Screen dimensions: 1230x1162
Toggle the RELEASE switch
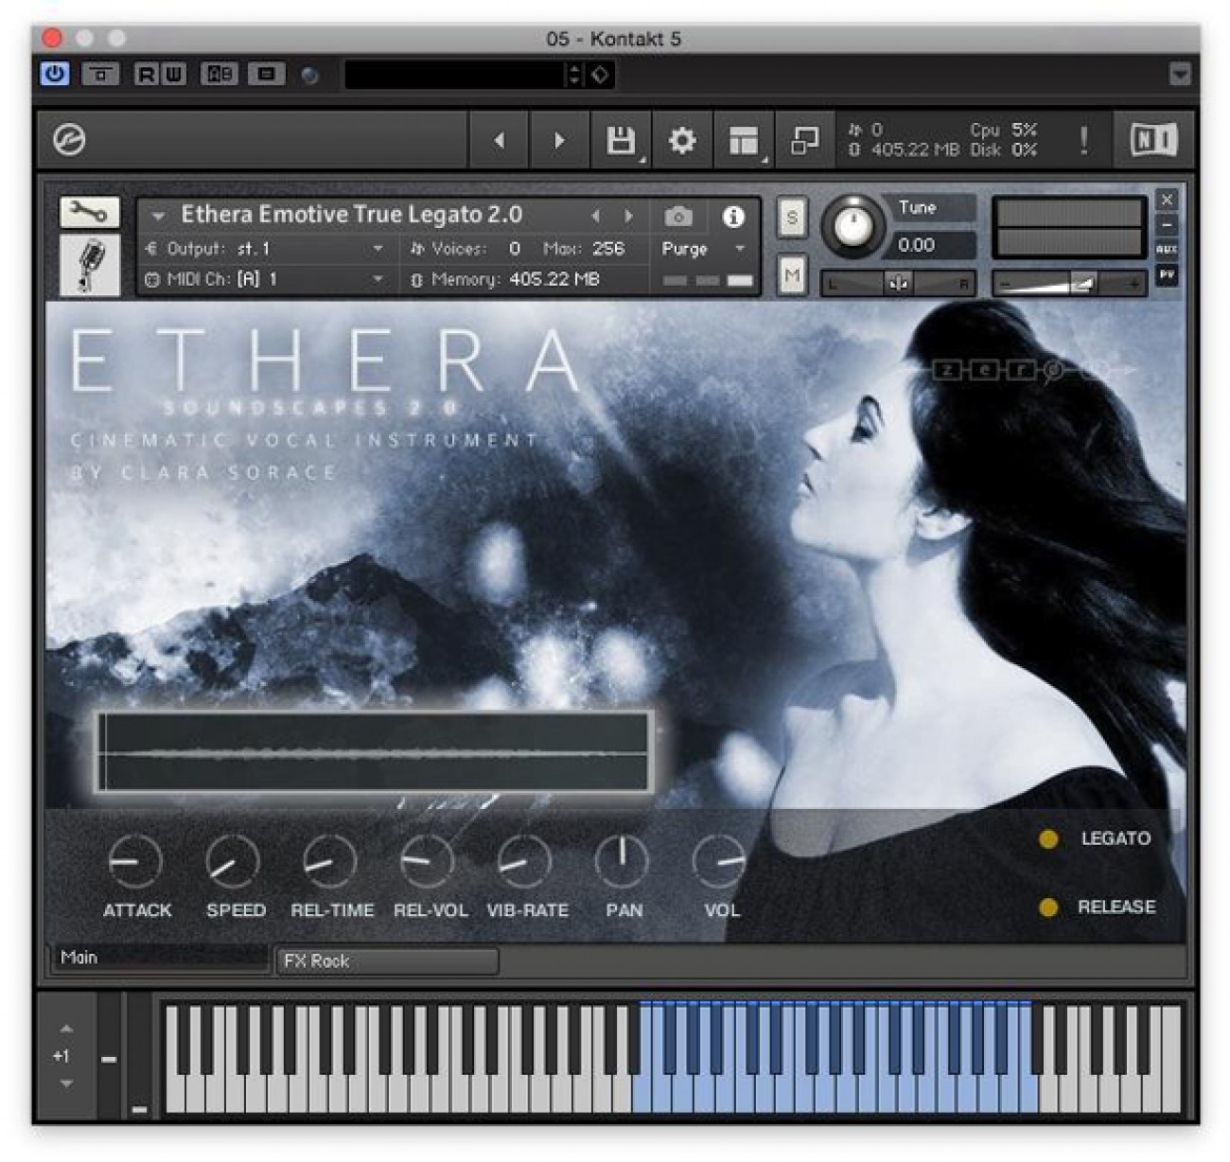1048,907
